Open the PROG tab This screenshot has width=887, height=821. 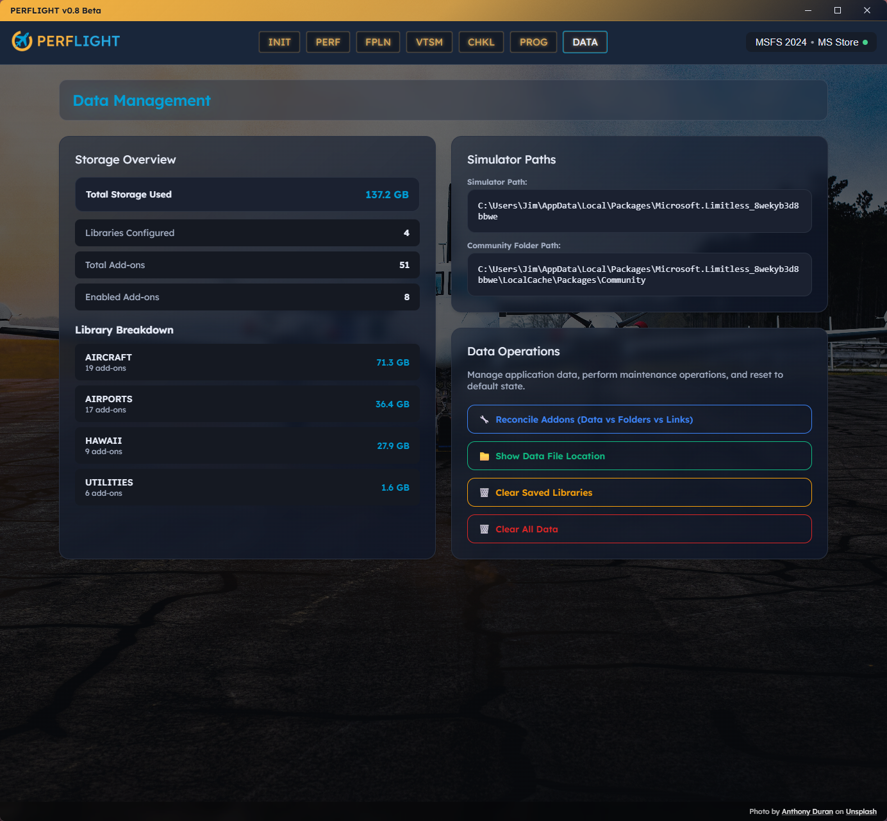tap(533, 42)
